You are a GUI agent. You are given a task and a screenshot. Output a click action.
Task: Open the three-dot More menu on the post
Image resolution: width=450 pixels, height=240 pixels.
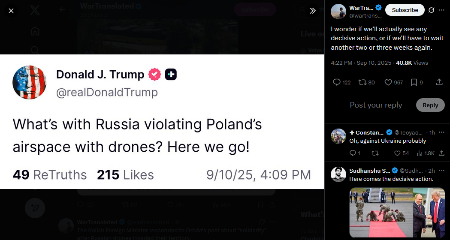coord(442,10)
